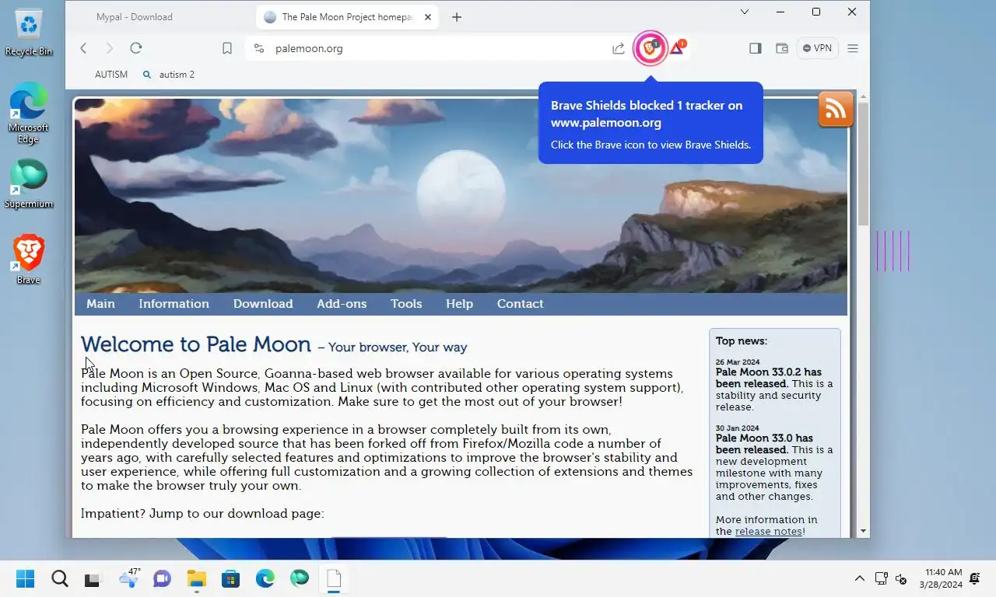Go forward with the forward arrow
This screenshot has height=597, width=996.
(x=110, y=48)
